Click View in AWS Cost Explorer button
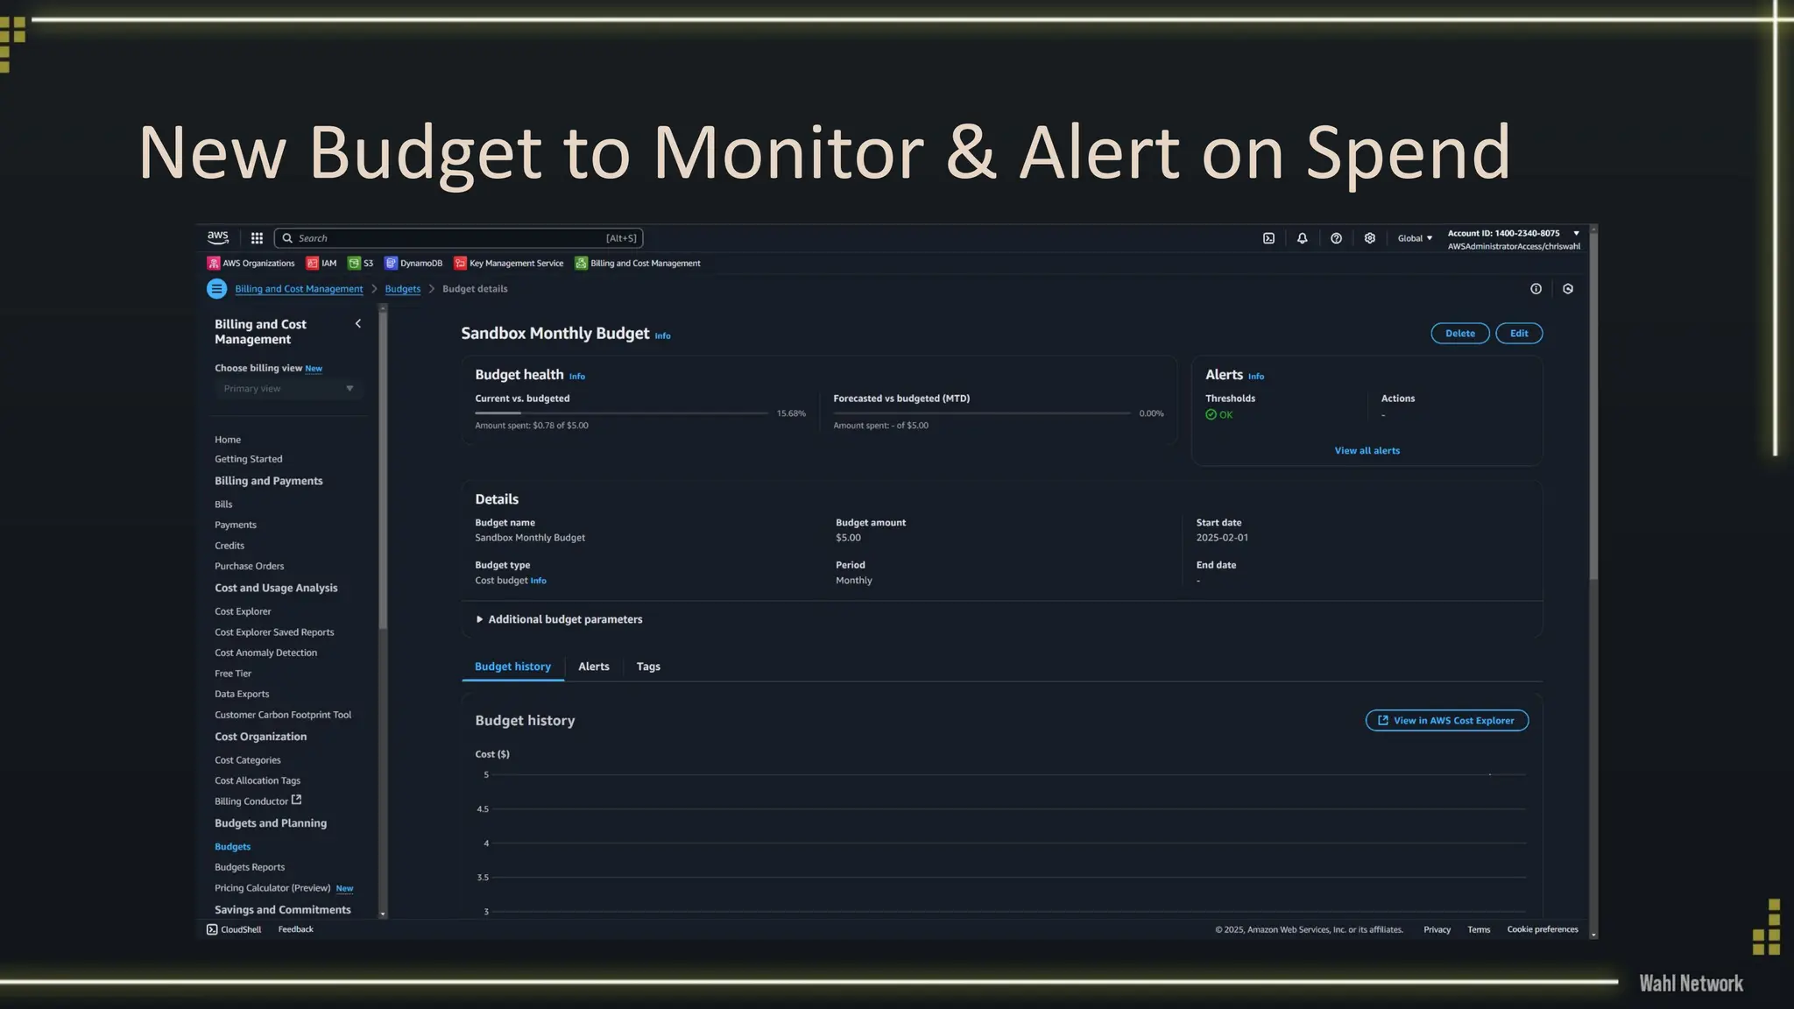 [1447, 720]
